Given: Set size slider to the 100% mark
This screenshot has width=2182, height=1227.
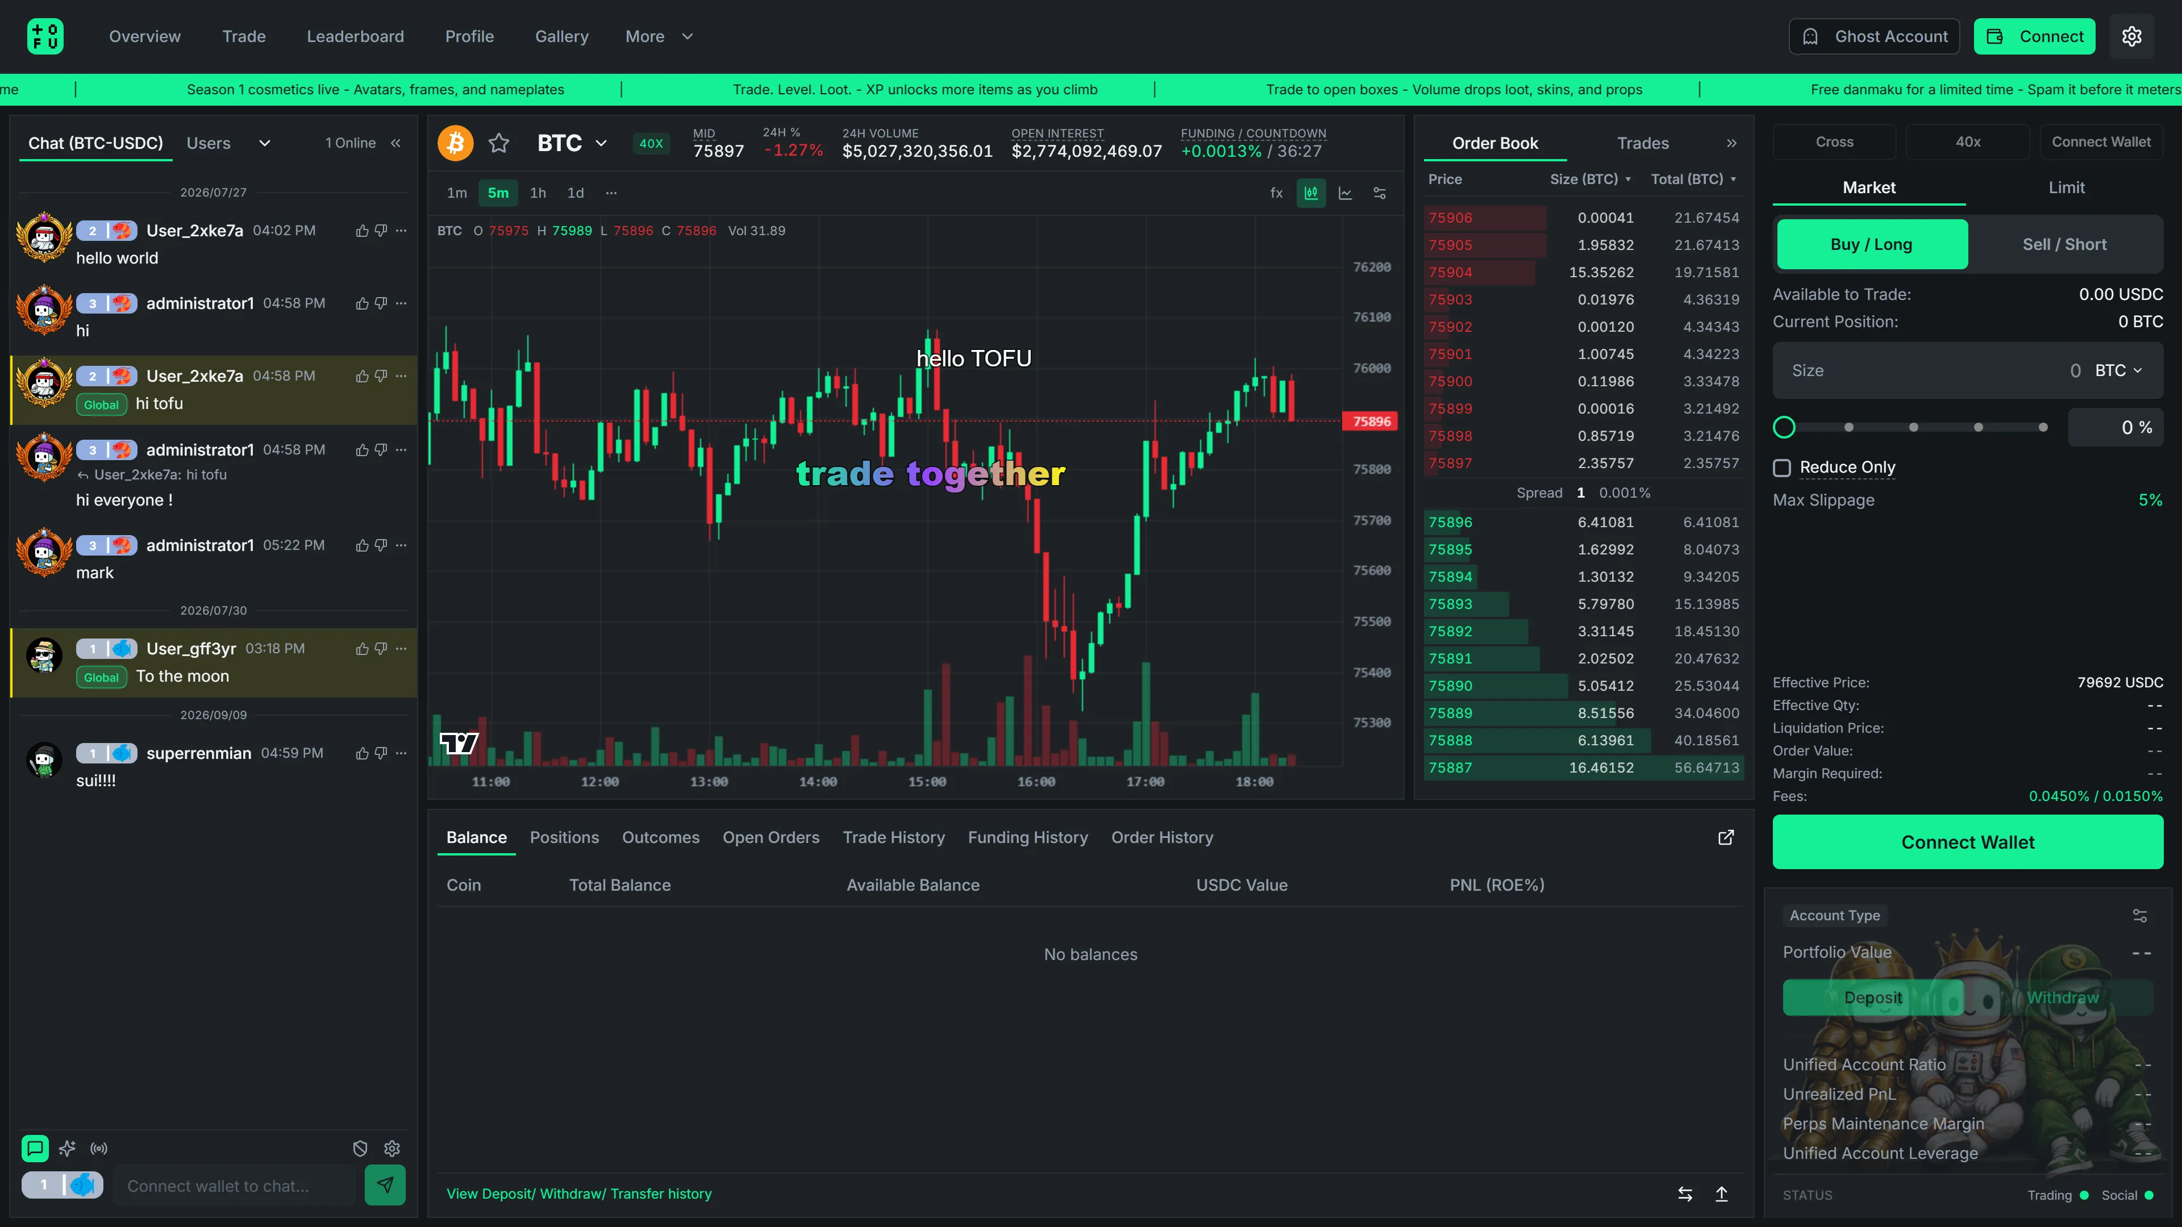Looking at the screenshot, I should (2043, 427).
